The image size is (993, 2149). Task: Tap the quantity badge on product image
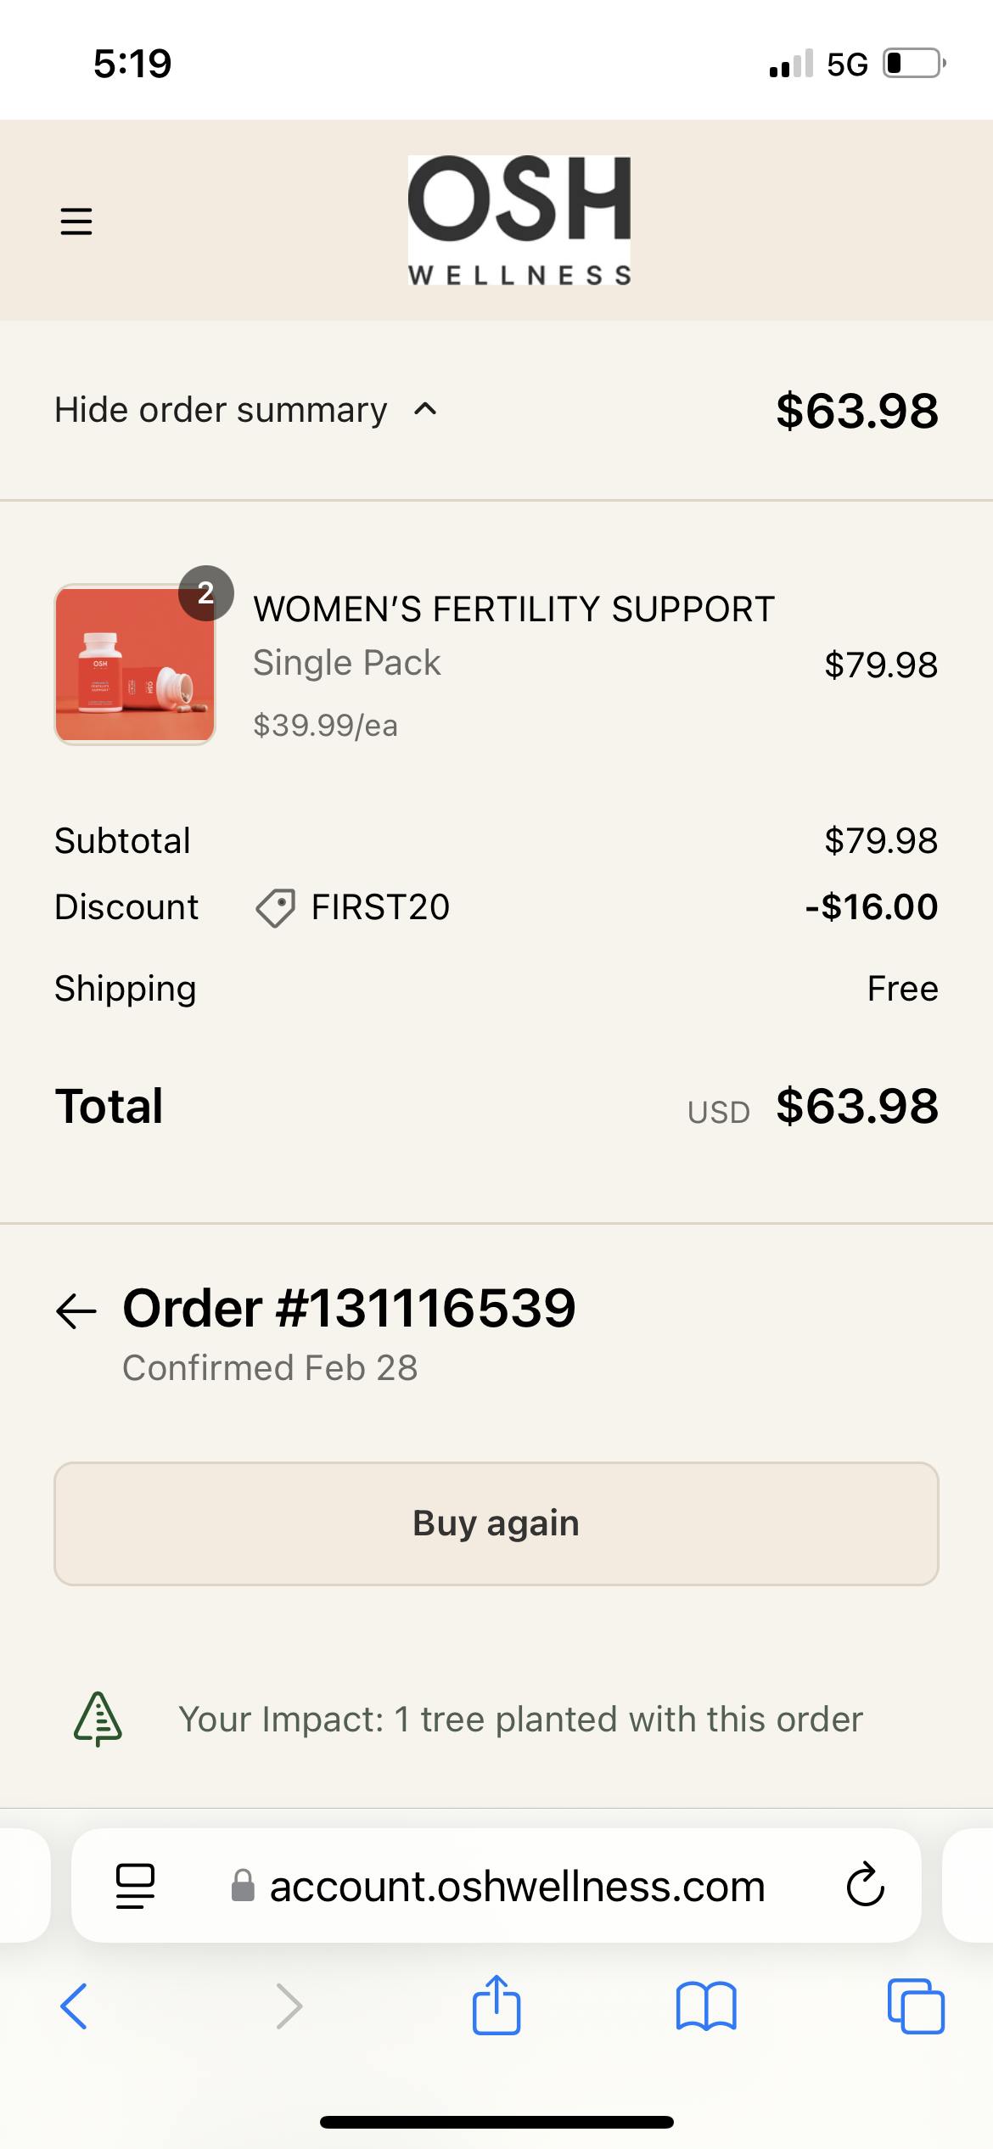[205, 593]
